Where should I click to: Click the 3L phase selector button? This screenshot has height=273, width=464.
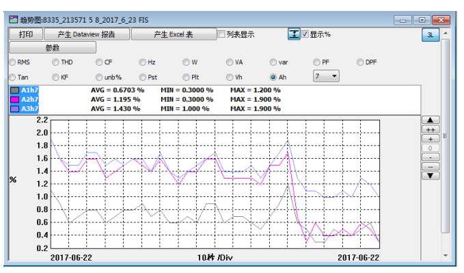coord(431,35)
